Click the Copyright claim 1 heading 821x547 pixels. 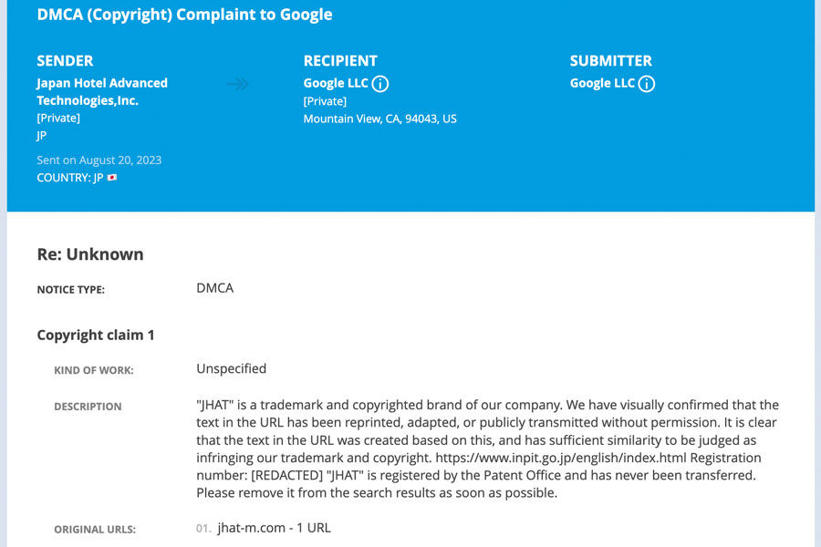tap(95, 335)
